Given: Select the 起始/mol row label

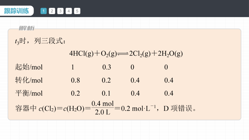Looking at the screenshot, I should pos(29,67).
